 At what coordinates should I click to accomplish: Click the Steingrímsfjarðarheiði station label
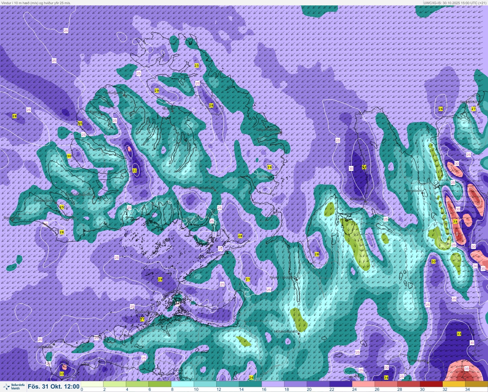pos(197,188)
